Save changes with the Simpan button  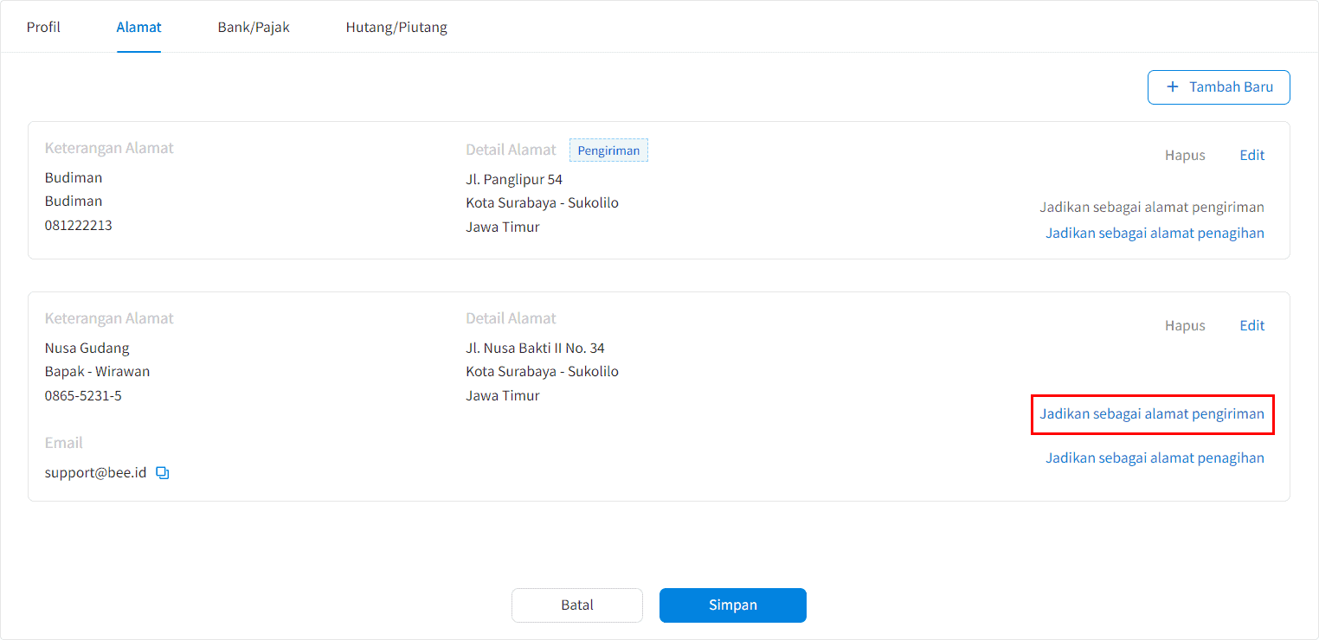tap(732, 605)
